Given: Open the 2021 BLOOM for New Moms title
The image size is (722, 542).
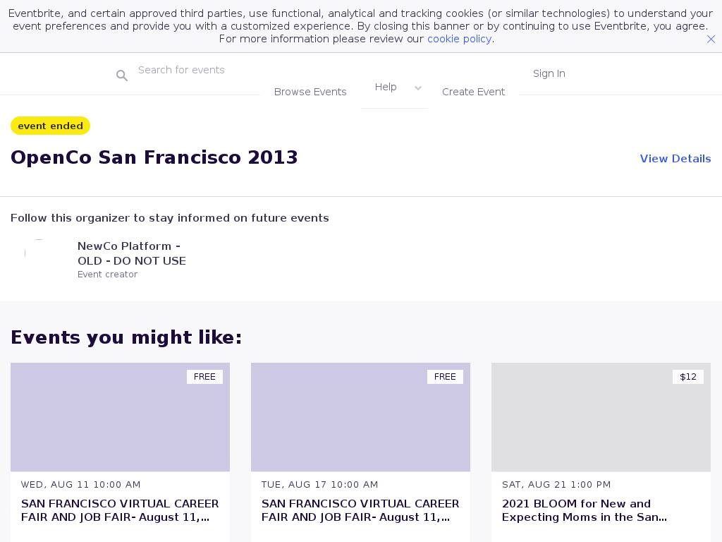Looking at the screenshot, I should [x=584, y=510].
